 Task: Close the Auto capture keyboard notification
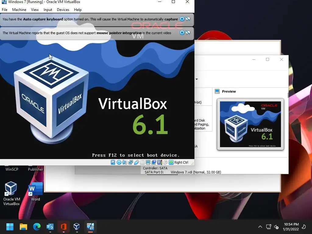pos(182,19)
